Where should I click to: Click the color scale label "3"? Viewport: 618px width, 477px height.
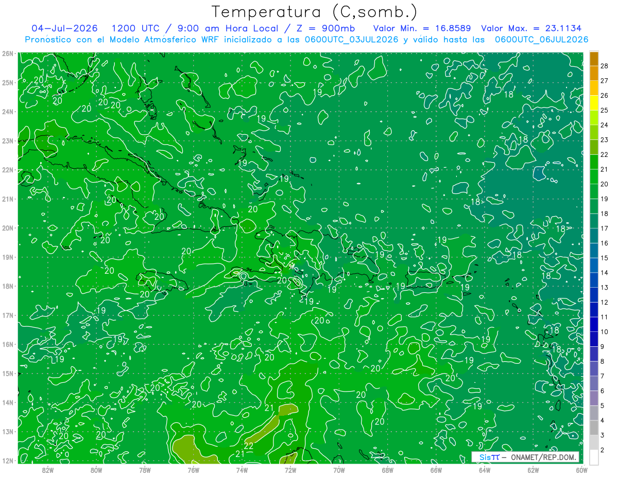point(603,435)
